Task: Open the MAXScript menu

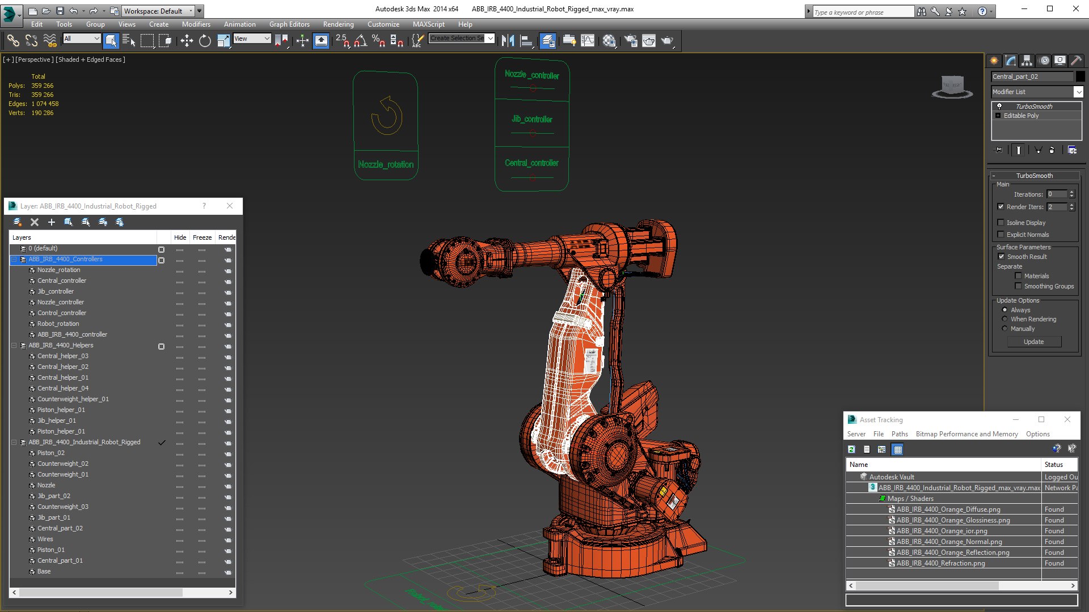Action: (429, 24)
